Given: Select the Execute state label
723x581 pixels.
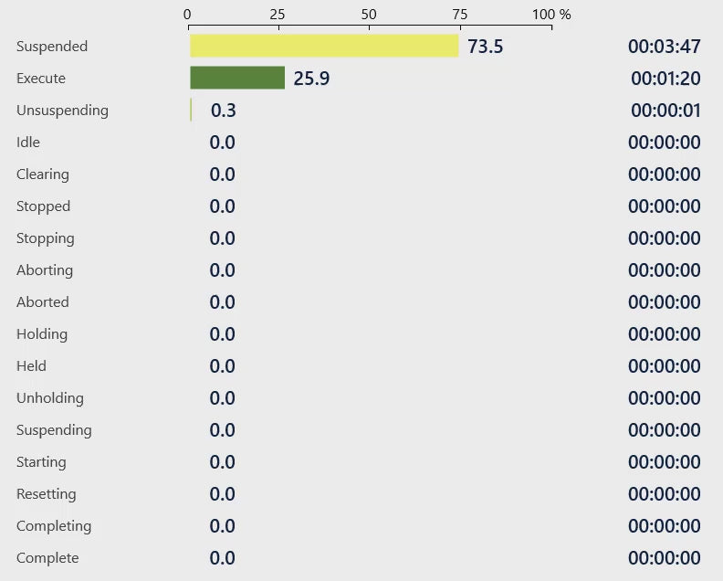Looking at the screenshot, I should click(41, 78).
